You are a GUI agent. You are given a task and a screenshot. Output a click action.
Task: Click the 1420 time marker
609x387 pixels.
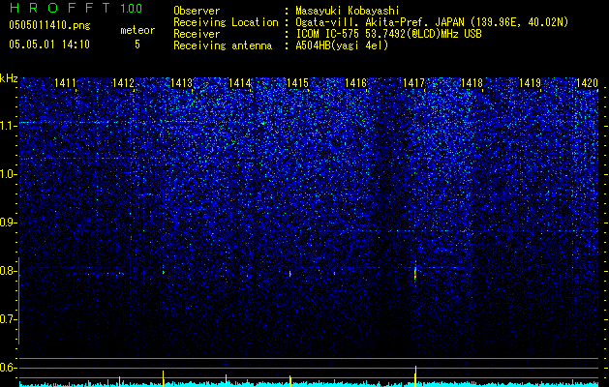click(588, 82)
